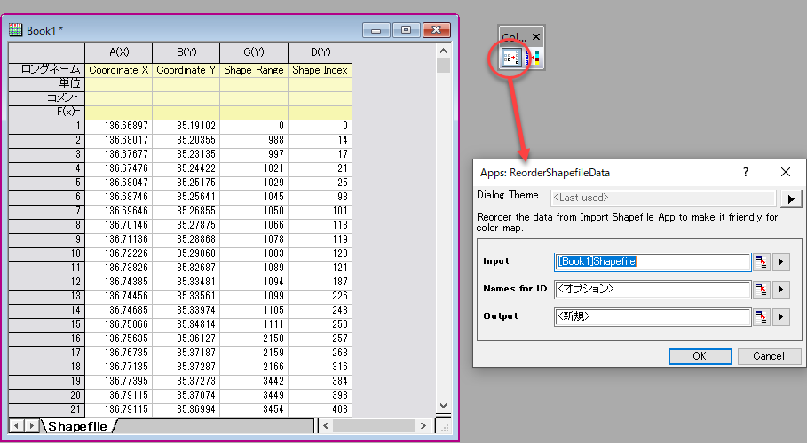This screenshot has height=443, width=807.
Task: Select column C(Y) header
Action: pyautogui.click(x=254, y=52)
